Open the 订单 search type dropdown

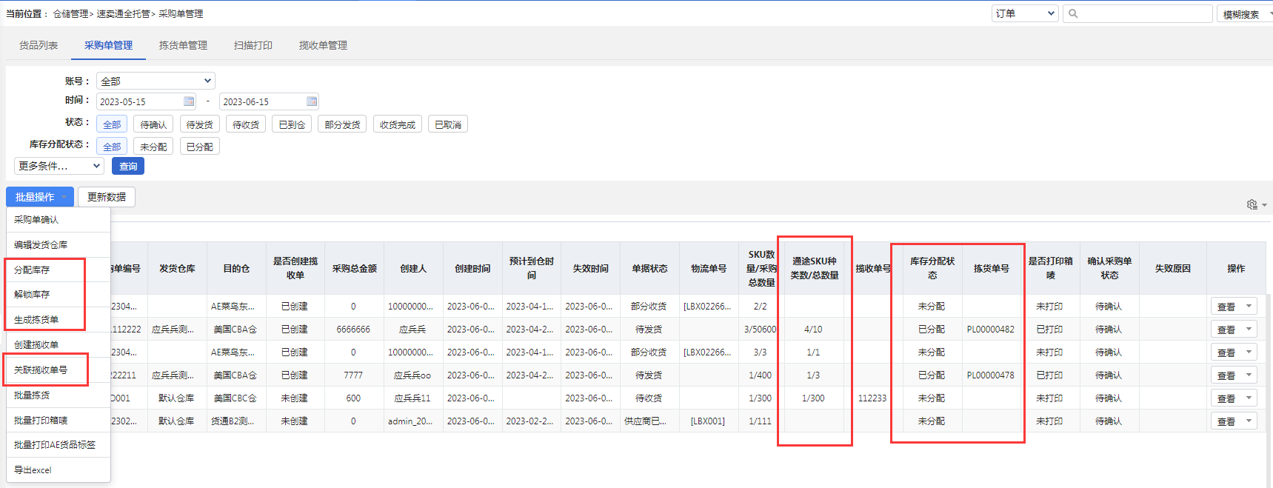1026,13
